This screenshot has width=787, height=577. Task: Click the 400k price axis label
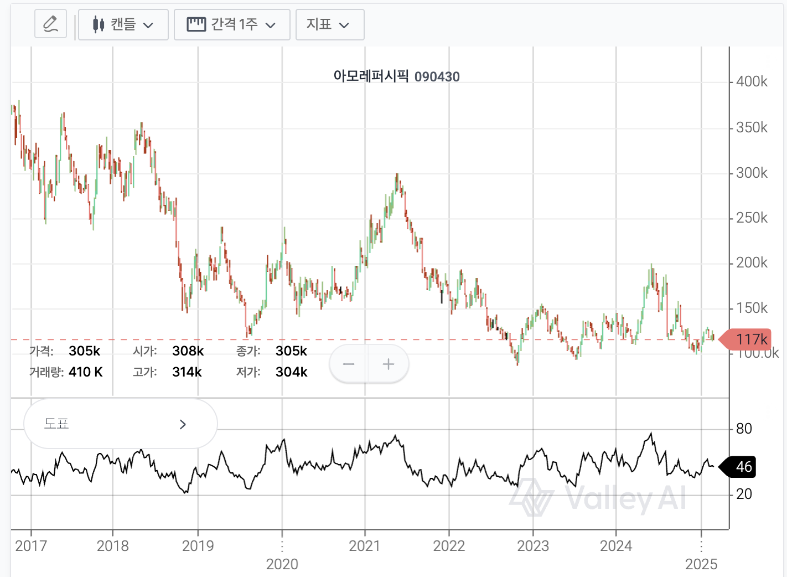pyautogui.click(x=752, y=82)
